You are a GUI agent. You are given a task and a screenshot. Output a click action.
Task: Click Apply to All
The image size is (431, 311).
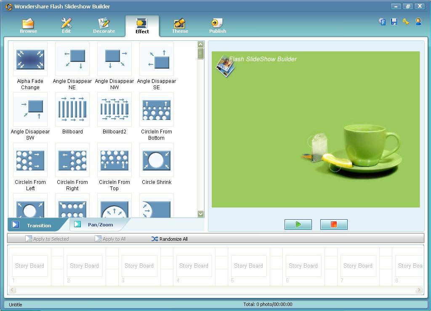110,239
